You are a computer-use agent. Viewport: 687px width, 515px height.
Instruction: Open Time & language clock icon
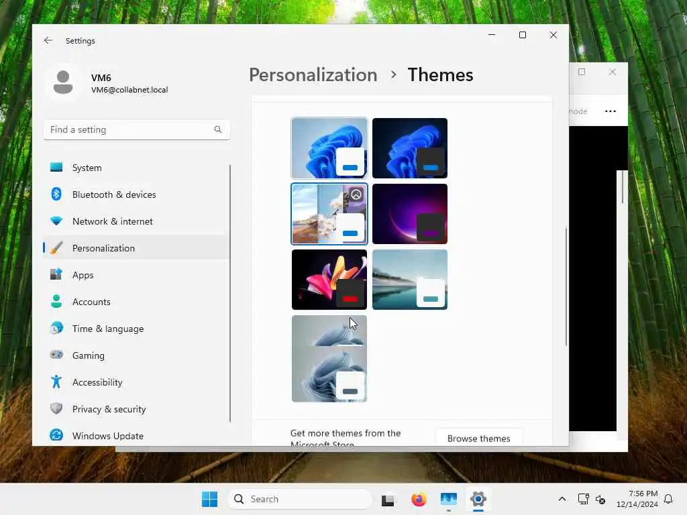(56, 328)
